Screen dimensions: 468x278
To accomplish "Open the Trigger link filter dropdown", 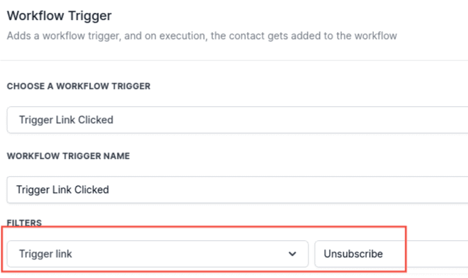I will (157, 254).
